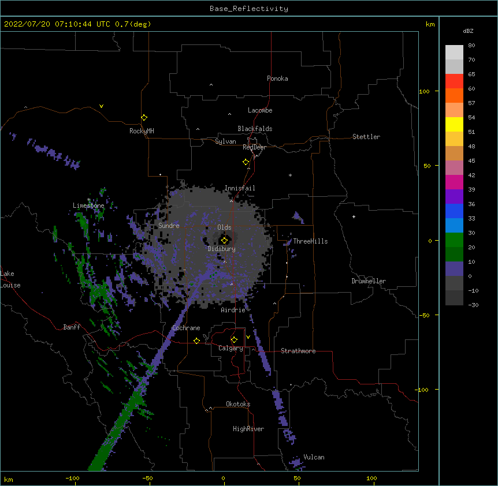Viewport: 498px width, 486px height.
Task: Select the HighRiver label
Action: pos(248,429)
